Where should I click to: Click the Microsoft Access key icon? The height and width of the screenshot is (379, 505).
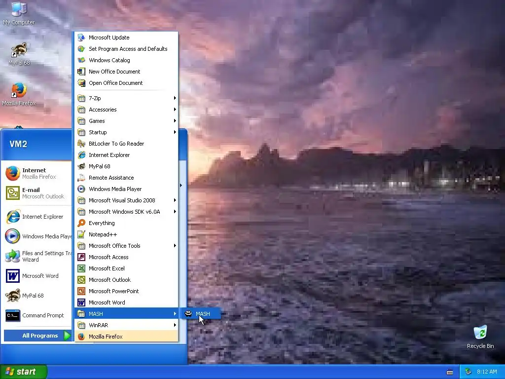click(x=81, y=257)
